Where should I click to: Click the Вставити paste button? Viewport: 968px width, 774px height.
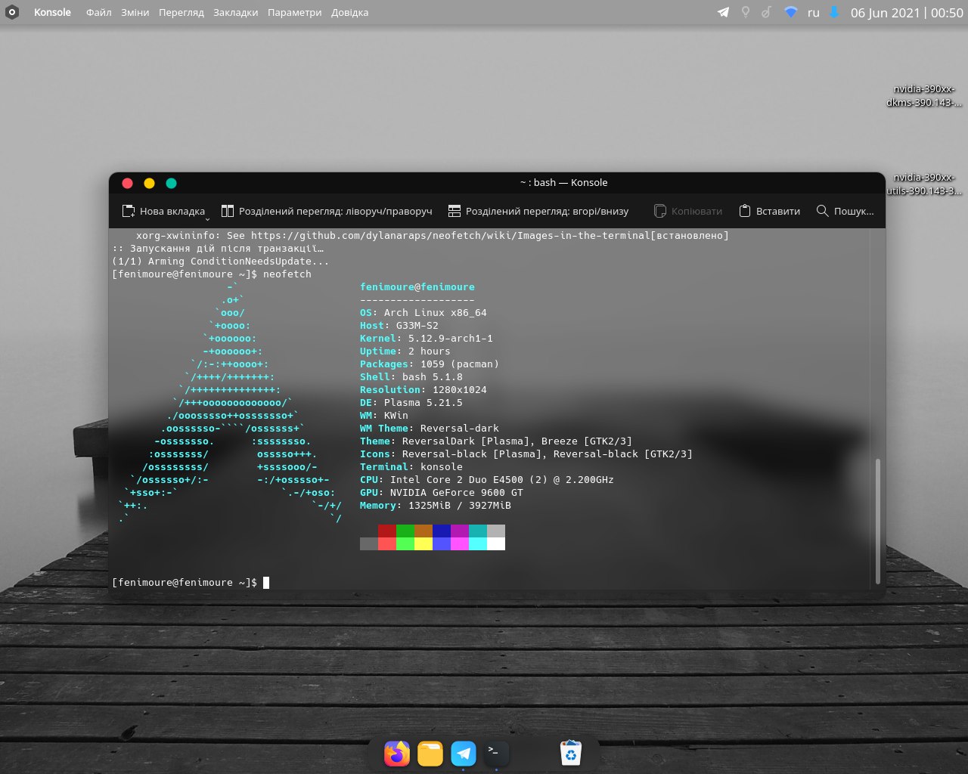pyautogui.click(x=769, y=211)
